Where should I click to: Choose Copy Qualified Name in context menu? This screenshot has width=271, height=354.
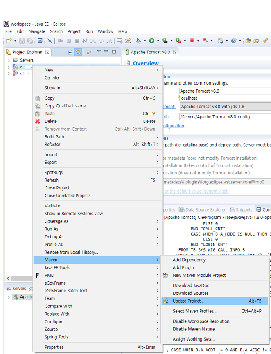tap(98, 106)
